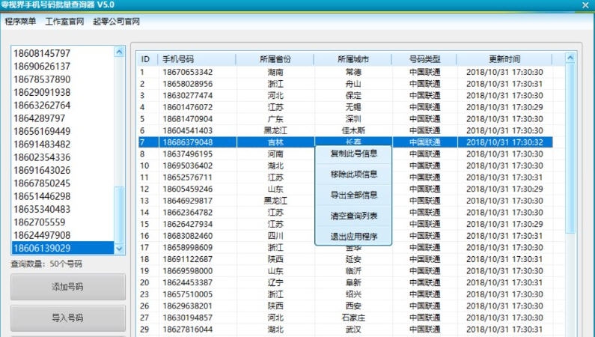The height and width of the screenshot is (337, 595).
Task: Click table number 18658998609
Action: pyautogui.click(x=187, y=247)
